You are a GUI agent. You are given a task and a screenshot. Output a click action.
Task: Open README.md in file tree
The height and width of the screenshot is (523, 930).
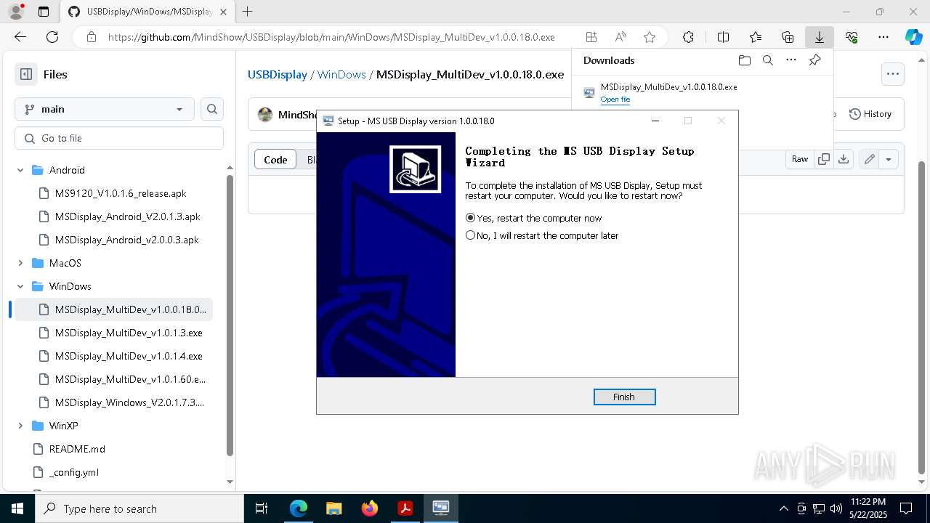pyautogui.click(x=77, y=449)
